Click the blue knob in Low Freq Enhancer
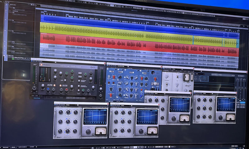249x149 pixels. click(48, 89)
